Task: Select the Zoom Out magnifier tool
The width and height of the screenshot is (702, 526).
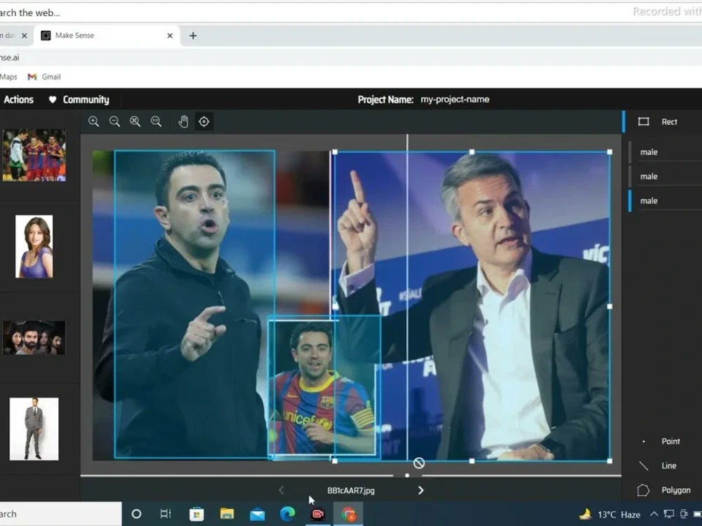Action: coord(114,121)
